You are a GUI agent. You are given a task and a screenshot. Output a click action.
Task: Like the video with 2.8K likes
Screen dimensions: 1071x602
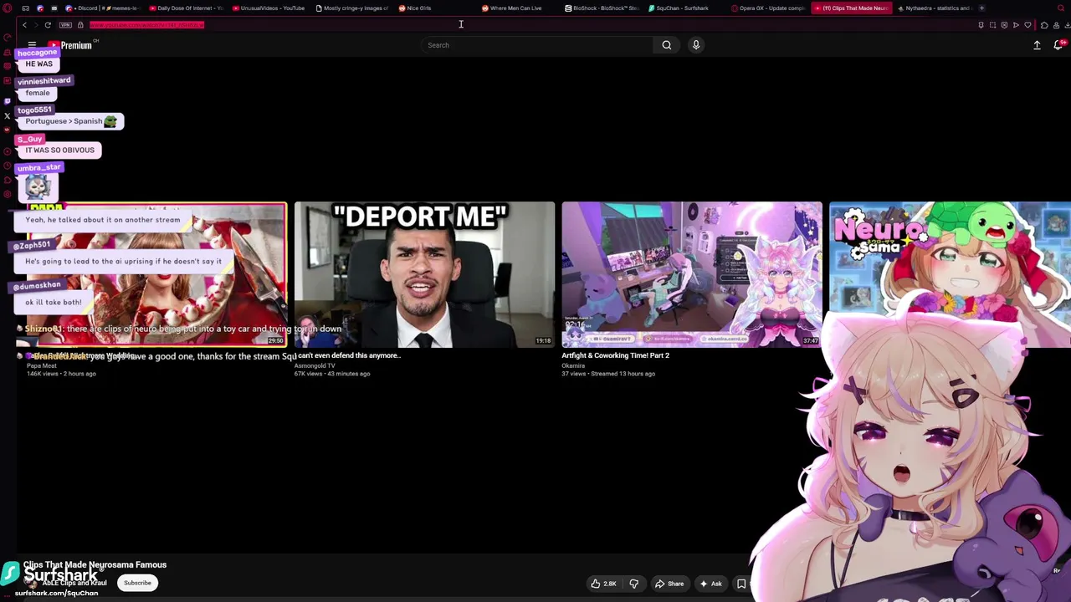click(x=603, y=584)
